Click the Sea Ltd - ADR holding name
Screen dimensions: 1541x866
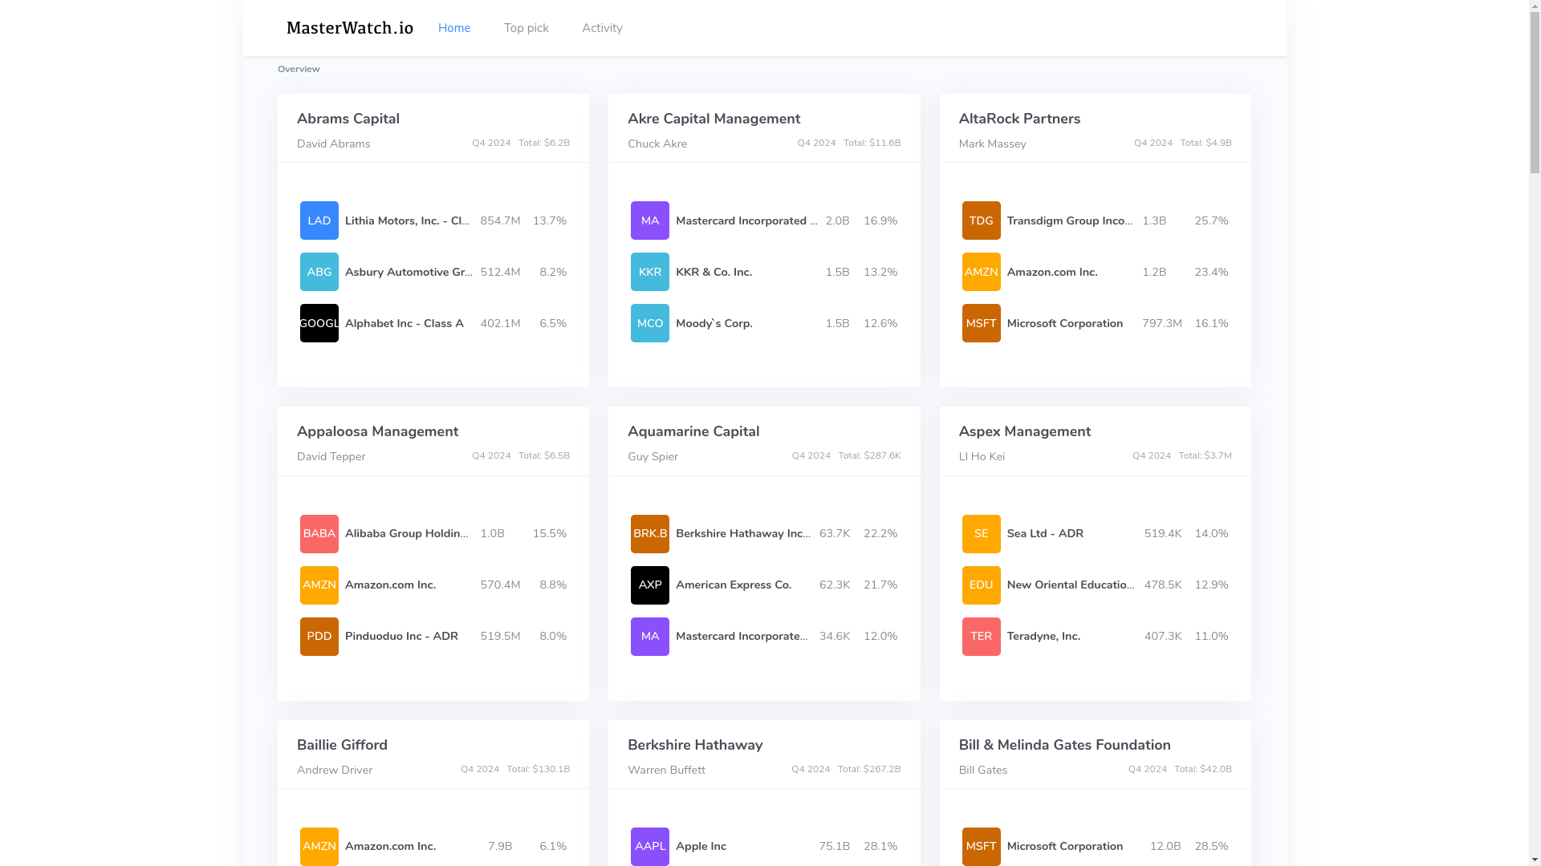tap(1045, 534)
